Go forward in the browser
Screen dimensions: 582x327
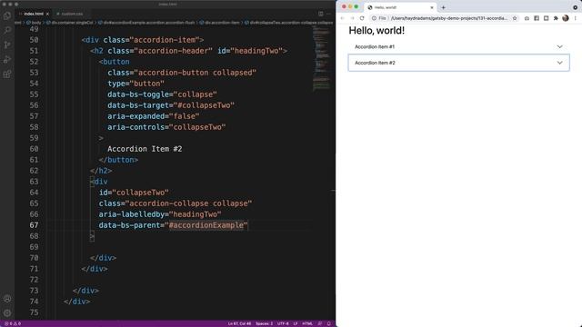[352, 18]
